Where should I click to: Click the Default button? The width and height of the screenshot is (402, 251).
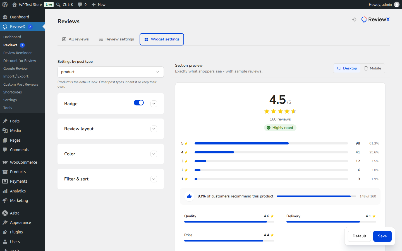pos(359,236)
